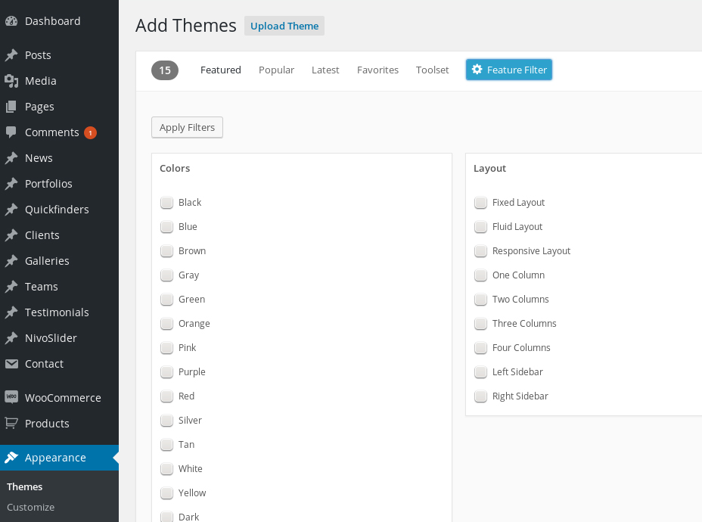Click the Contact envelope icon
Viewport: 702px width, 522px height.
coord(11,364)
